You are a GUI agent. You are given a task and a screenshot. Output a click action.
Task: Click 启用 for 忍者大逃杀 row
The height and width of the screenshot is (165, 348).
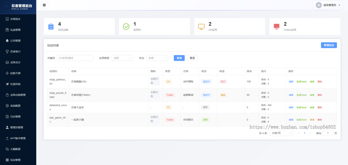click(312, 107)
